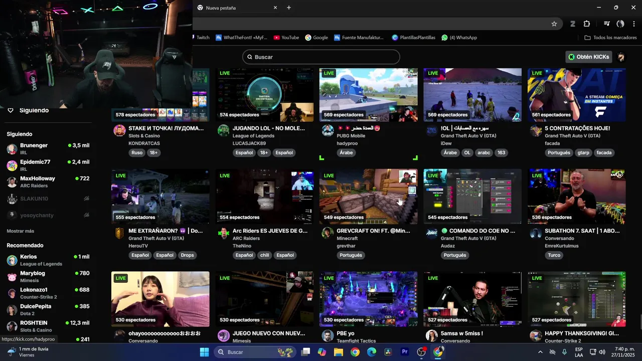
Task: Open Kerios recommended channel
Action: [48, 260]
